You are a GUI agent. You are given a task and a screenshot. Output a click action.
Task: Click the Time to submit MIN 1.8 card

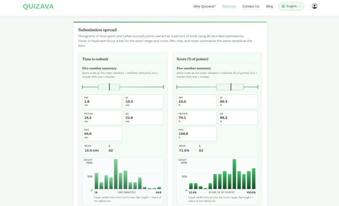pos(102,102)
